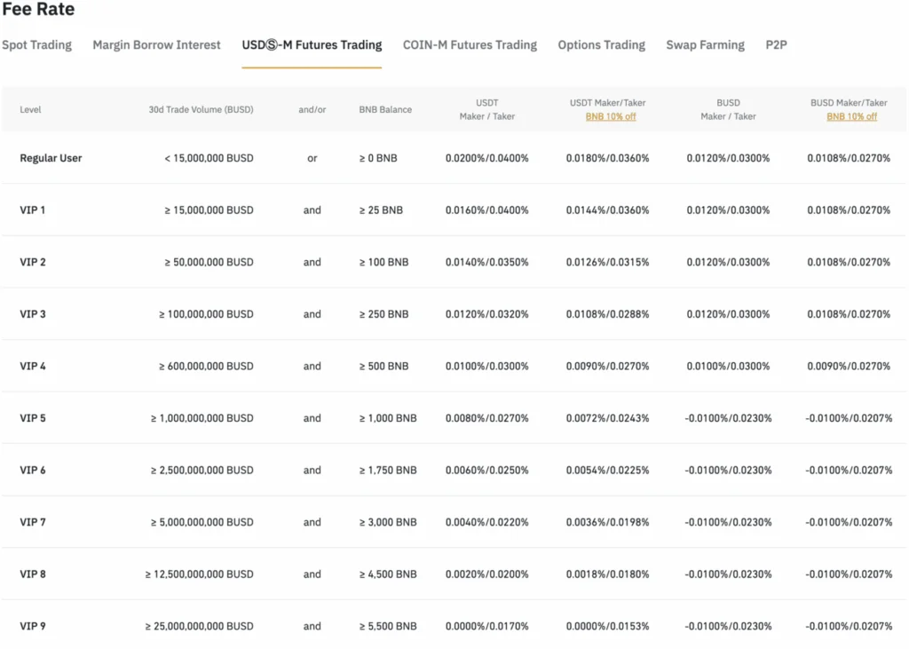The height and width of the screenshot is (649, 909).
Task: Click the VIP 9 level label
Action: click(x=33, y=626)
